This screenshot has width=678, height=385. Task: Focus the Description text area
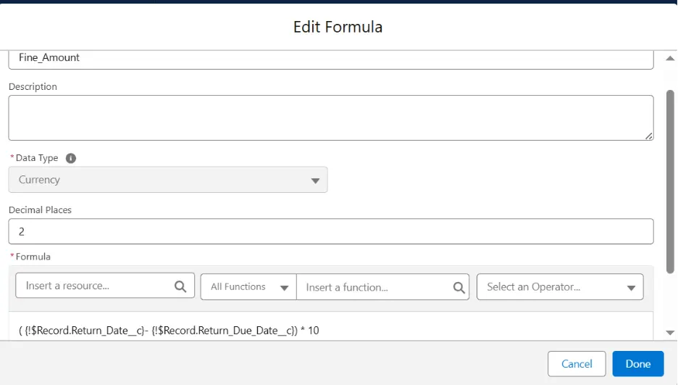330,117
